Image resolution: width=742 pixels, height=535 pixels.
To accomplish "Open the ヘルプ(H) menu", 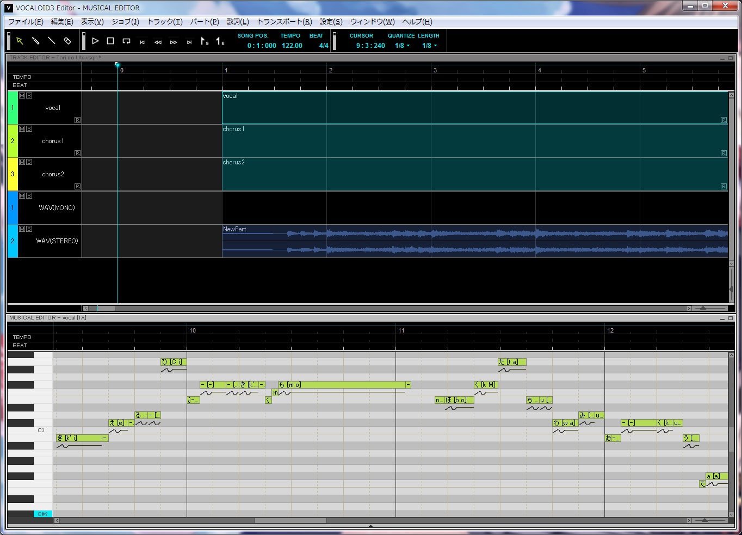I will tap(417, 22).
